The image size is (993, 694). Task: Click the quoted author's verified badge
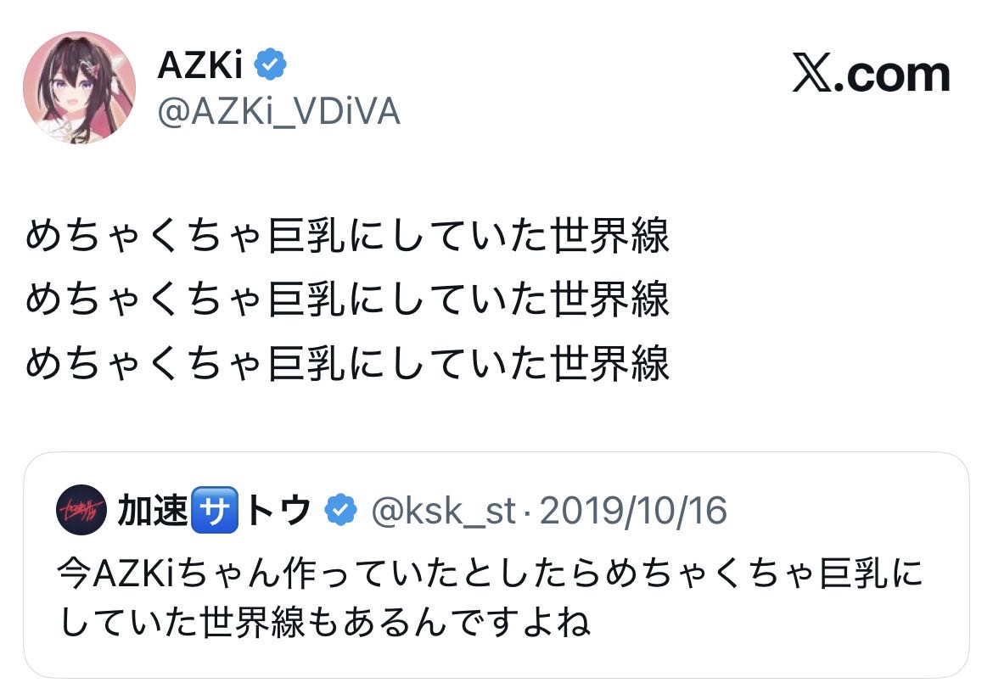click(341, 512)
